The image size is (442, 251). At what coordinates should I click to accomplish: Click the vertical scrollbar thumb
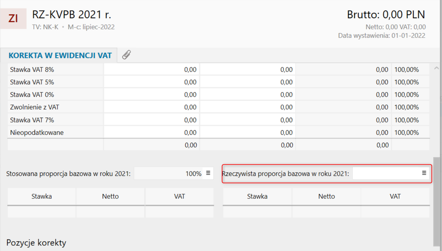pyautogui.click(x=436, y=200)
